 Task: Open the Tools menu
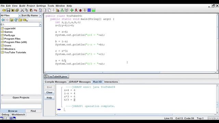(x=51, y=6)
